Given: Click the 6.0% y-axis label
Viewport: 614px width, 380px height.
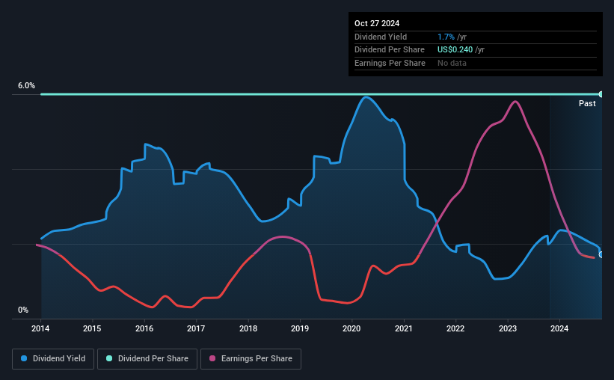Looking at the screenshot, I should 26,85.
